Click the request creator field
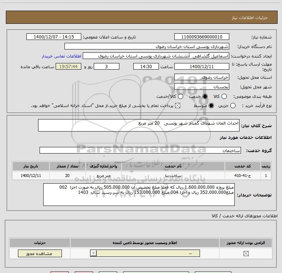The image size is (282, 273). (x=156, y=56)
